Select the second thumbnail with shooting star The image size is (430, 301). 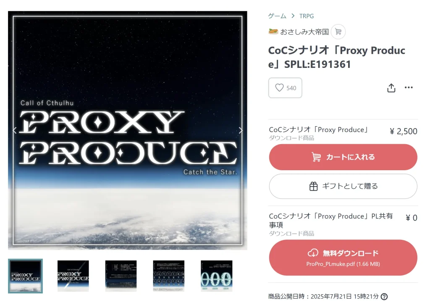tap(73, 276)
